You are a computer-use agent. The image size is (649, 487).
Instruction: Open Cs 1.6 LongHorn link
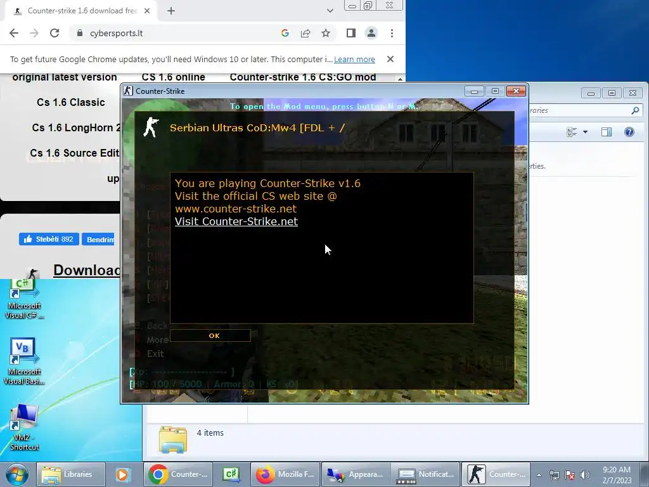pyautogui.click(x=76, y=127)
